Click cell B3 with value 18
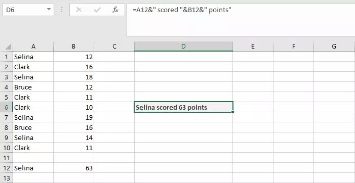Viewport: 355px width, 183px height. pos(74,77)
